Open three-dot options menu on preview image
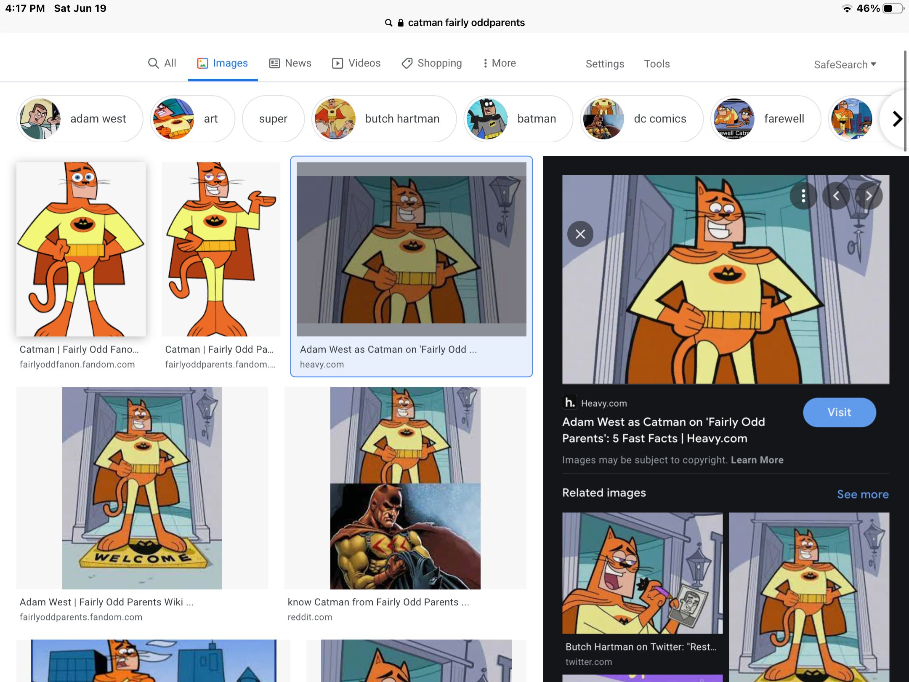The height and width of the screenshot is (682, 909). coord(803,196)
